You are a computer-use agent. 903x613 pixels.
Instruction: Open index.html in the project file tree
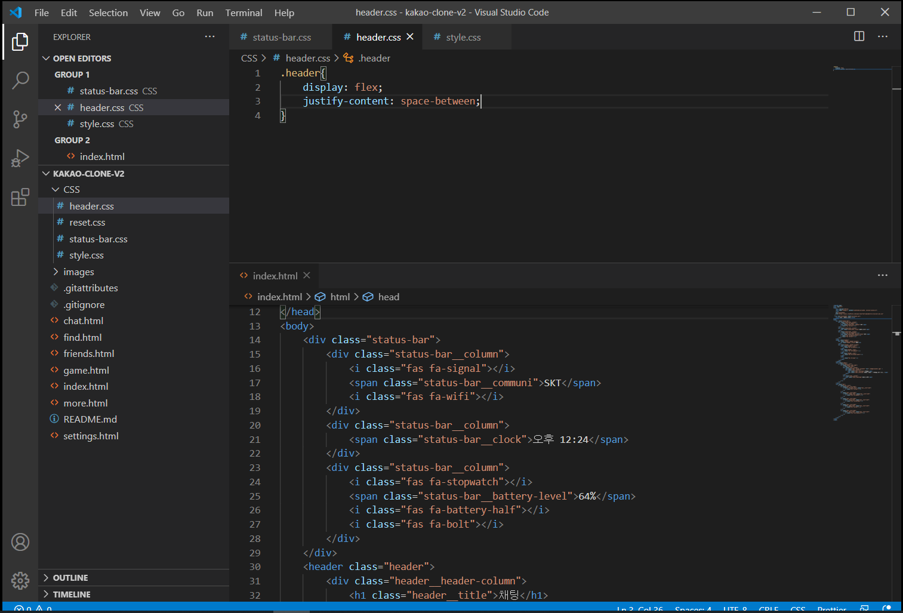point(134,386)
